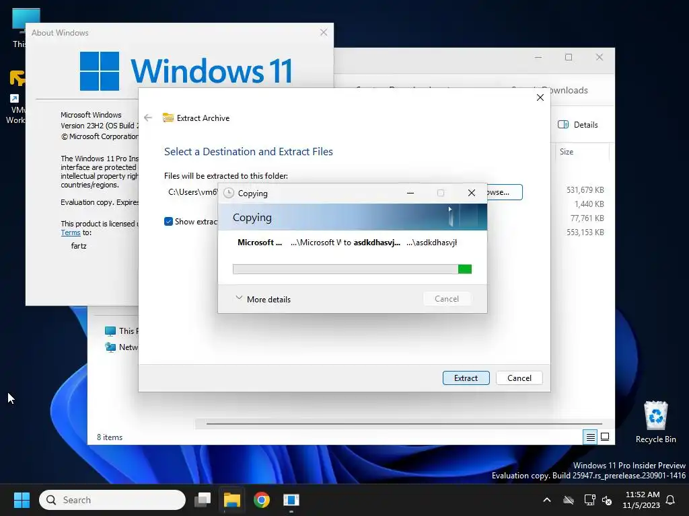Minimize the Copying dialog
This screenshot has width=689, height=516.
pos(410,193)
